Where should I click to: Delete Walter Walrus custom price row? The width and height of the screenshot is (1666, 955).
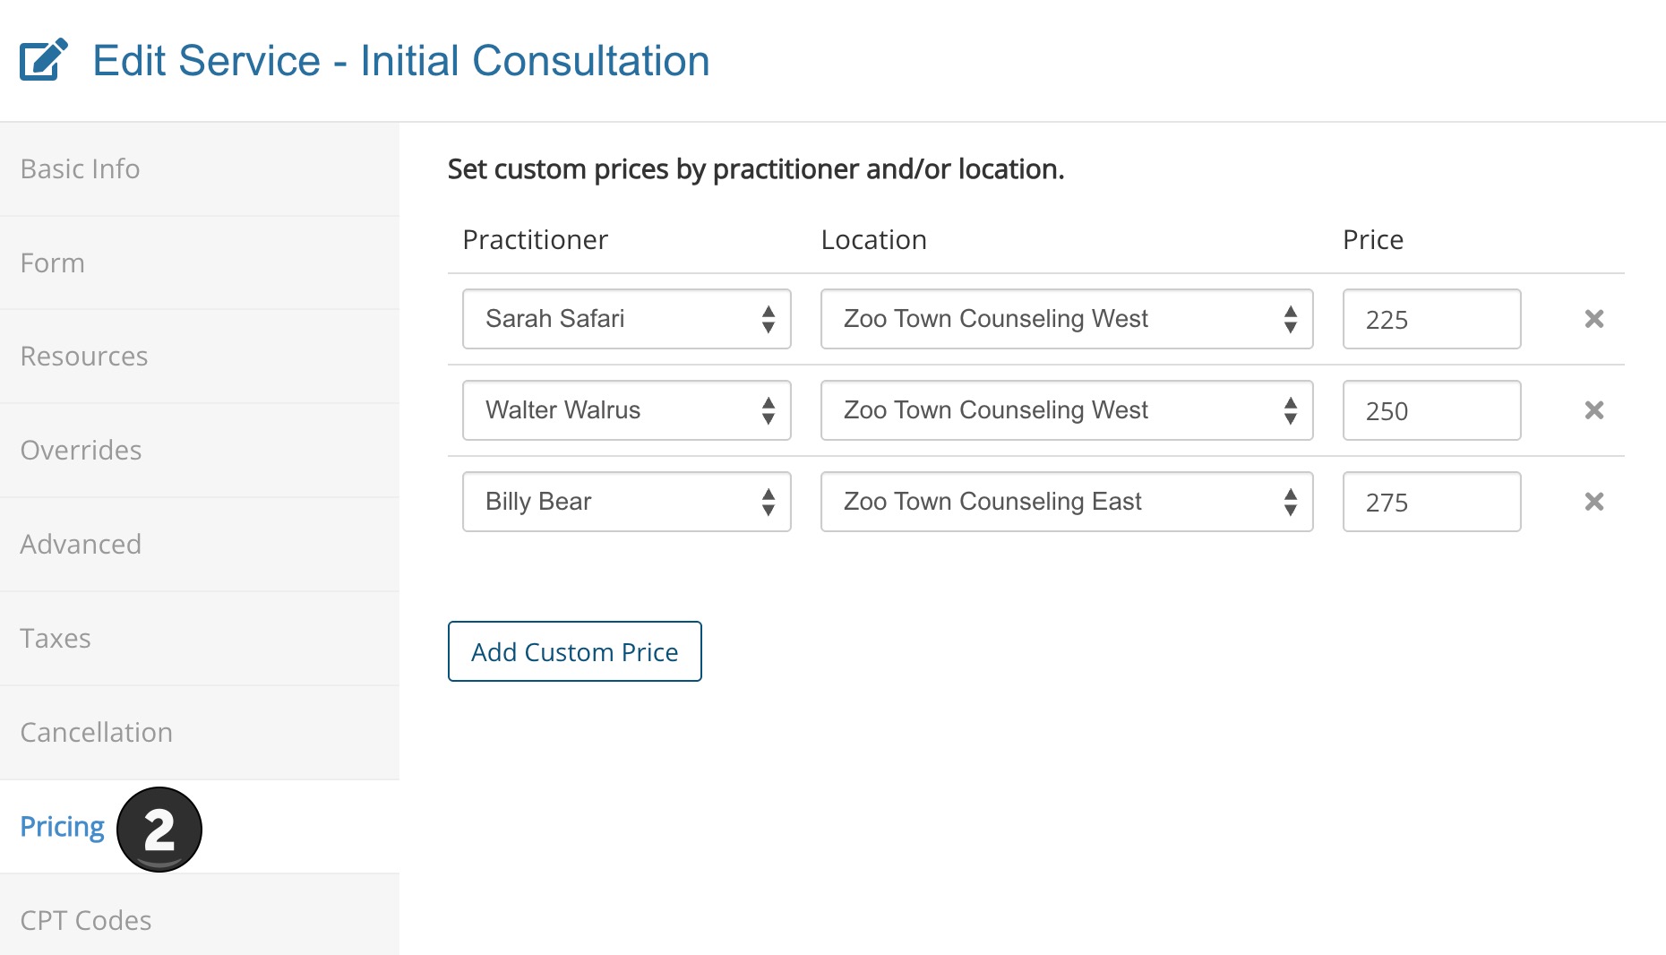pyautogui.click(x=1593, y=410)
